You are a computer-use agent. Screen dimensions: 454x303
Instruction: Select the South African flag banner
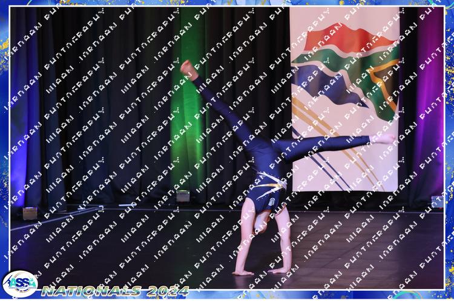(x=344, y=99)
